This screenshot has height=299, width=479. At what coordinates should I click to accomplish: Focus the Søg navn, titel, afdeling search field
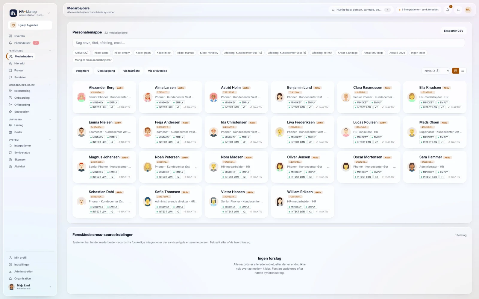269,43
